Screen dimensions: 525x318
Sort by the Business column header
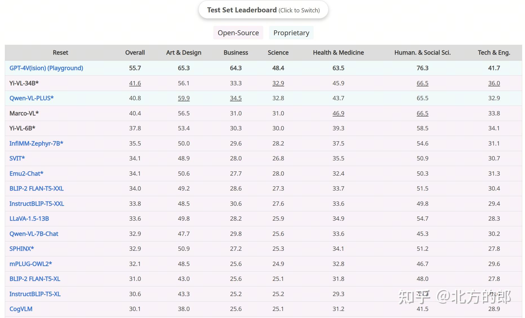(x=236, y=53)
